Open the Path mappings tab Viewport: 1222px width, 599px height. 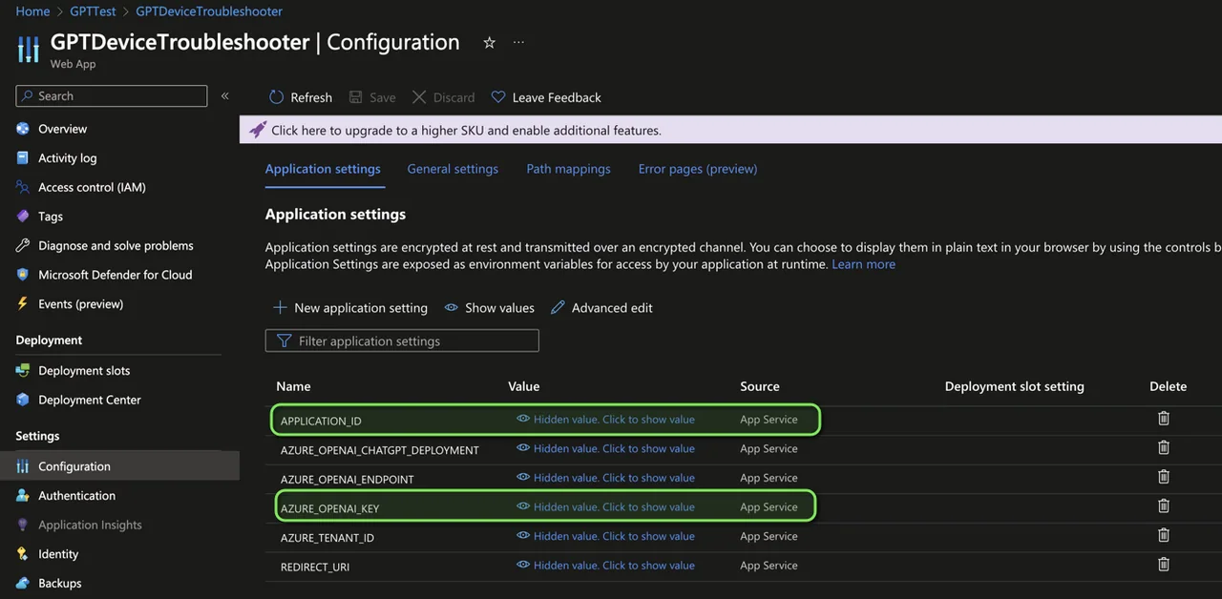(x=568, y=169)
